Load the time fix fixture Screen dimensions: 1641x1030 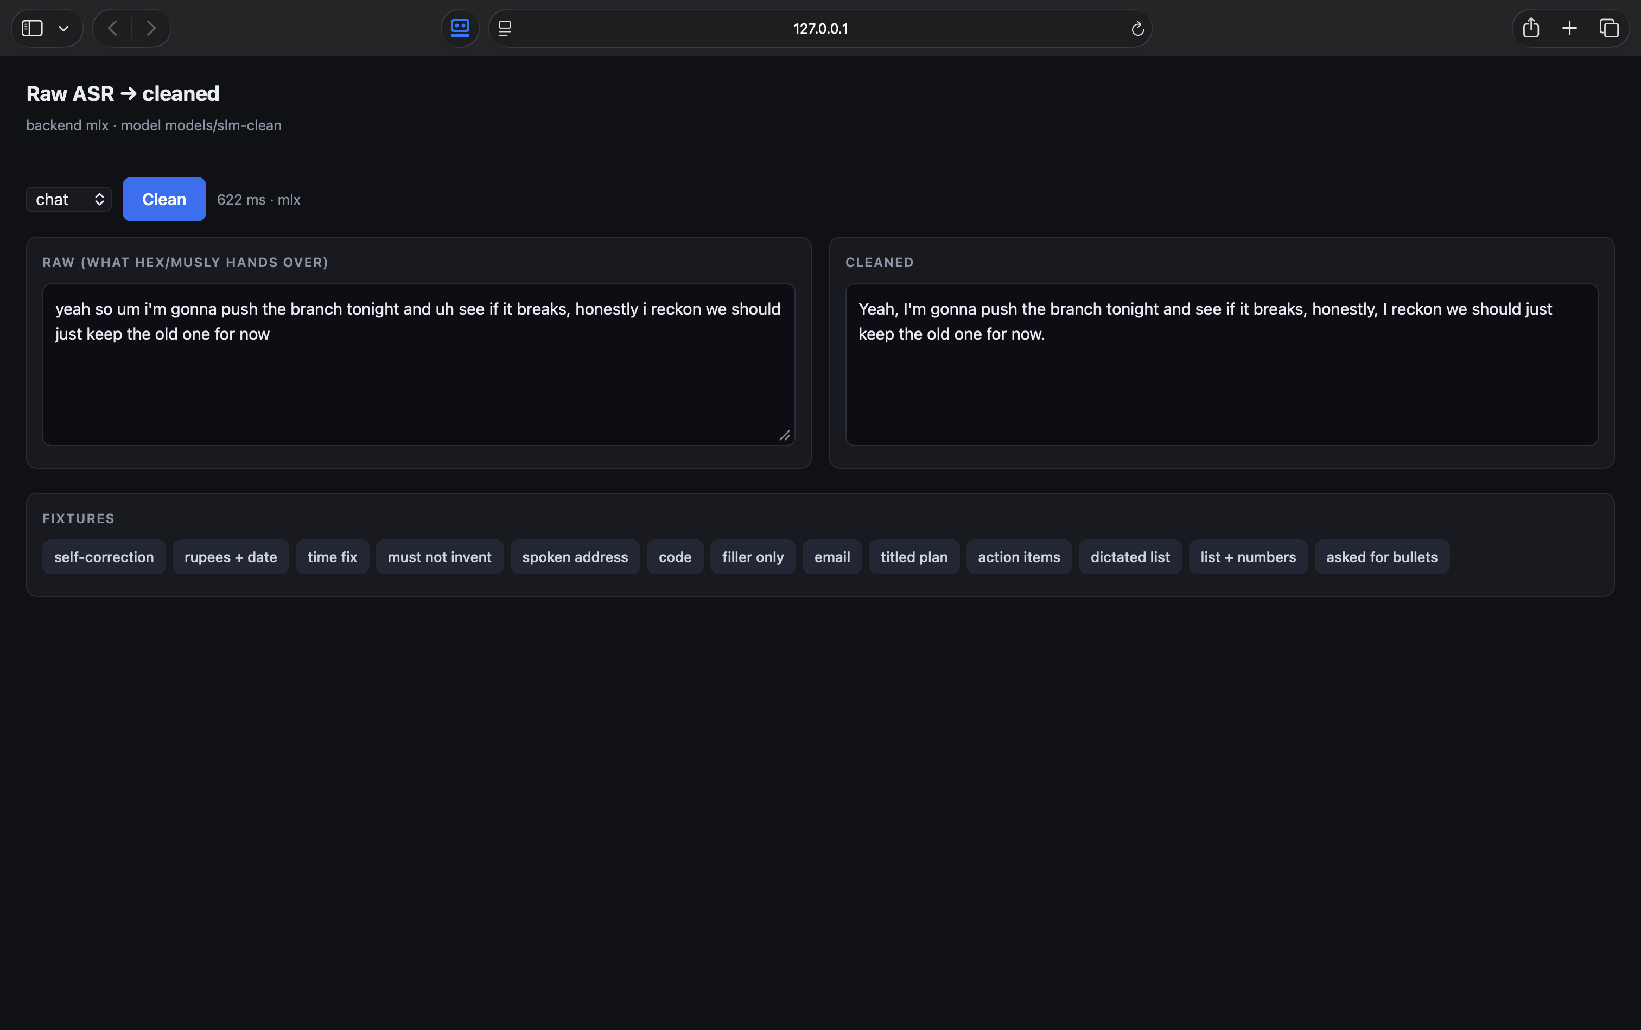(x=333, y=557)
